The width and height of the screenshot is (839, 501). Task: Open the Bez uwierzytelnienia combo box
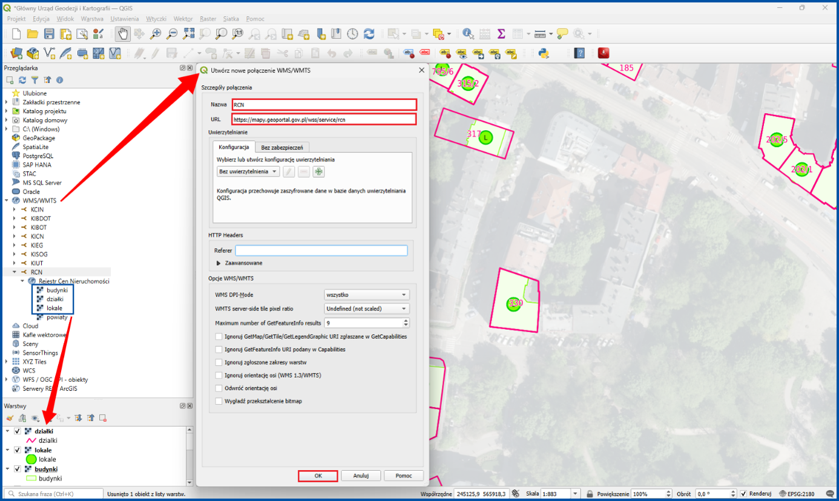click(x=248, y=172)
